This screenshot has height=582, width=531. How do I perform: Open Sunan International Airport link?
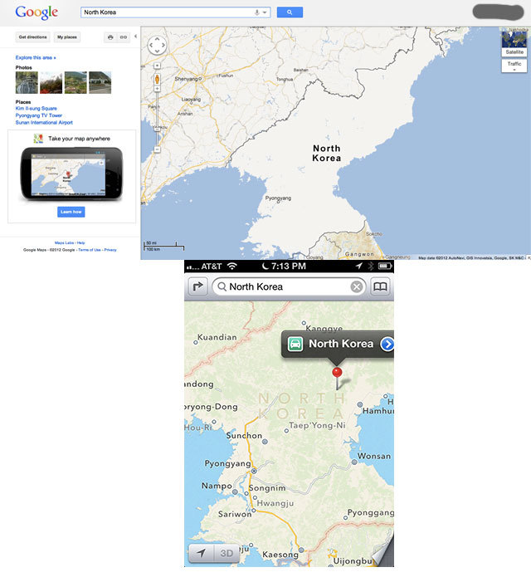[44, 123]
